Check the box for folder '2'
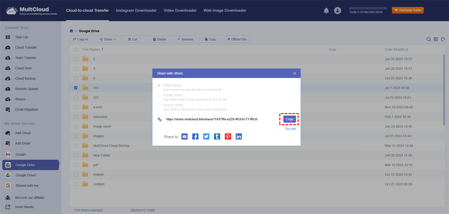Screen dimensions: 449x214 point(76,59)
